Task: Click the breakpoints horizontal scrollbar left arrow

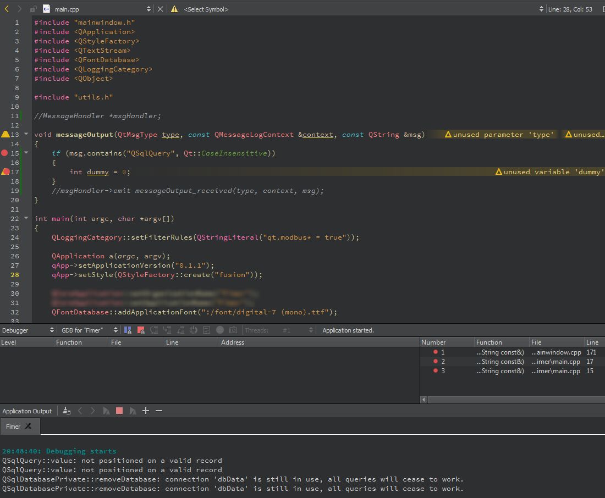Action: [424, 400]
